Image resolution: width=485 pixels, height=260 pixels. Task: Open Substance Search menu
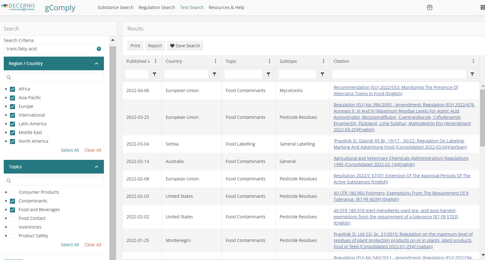115,7
